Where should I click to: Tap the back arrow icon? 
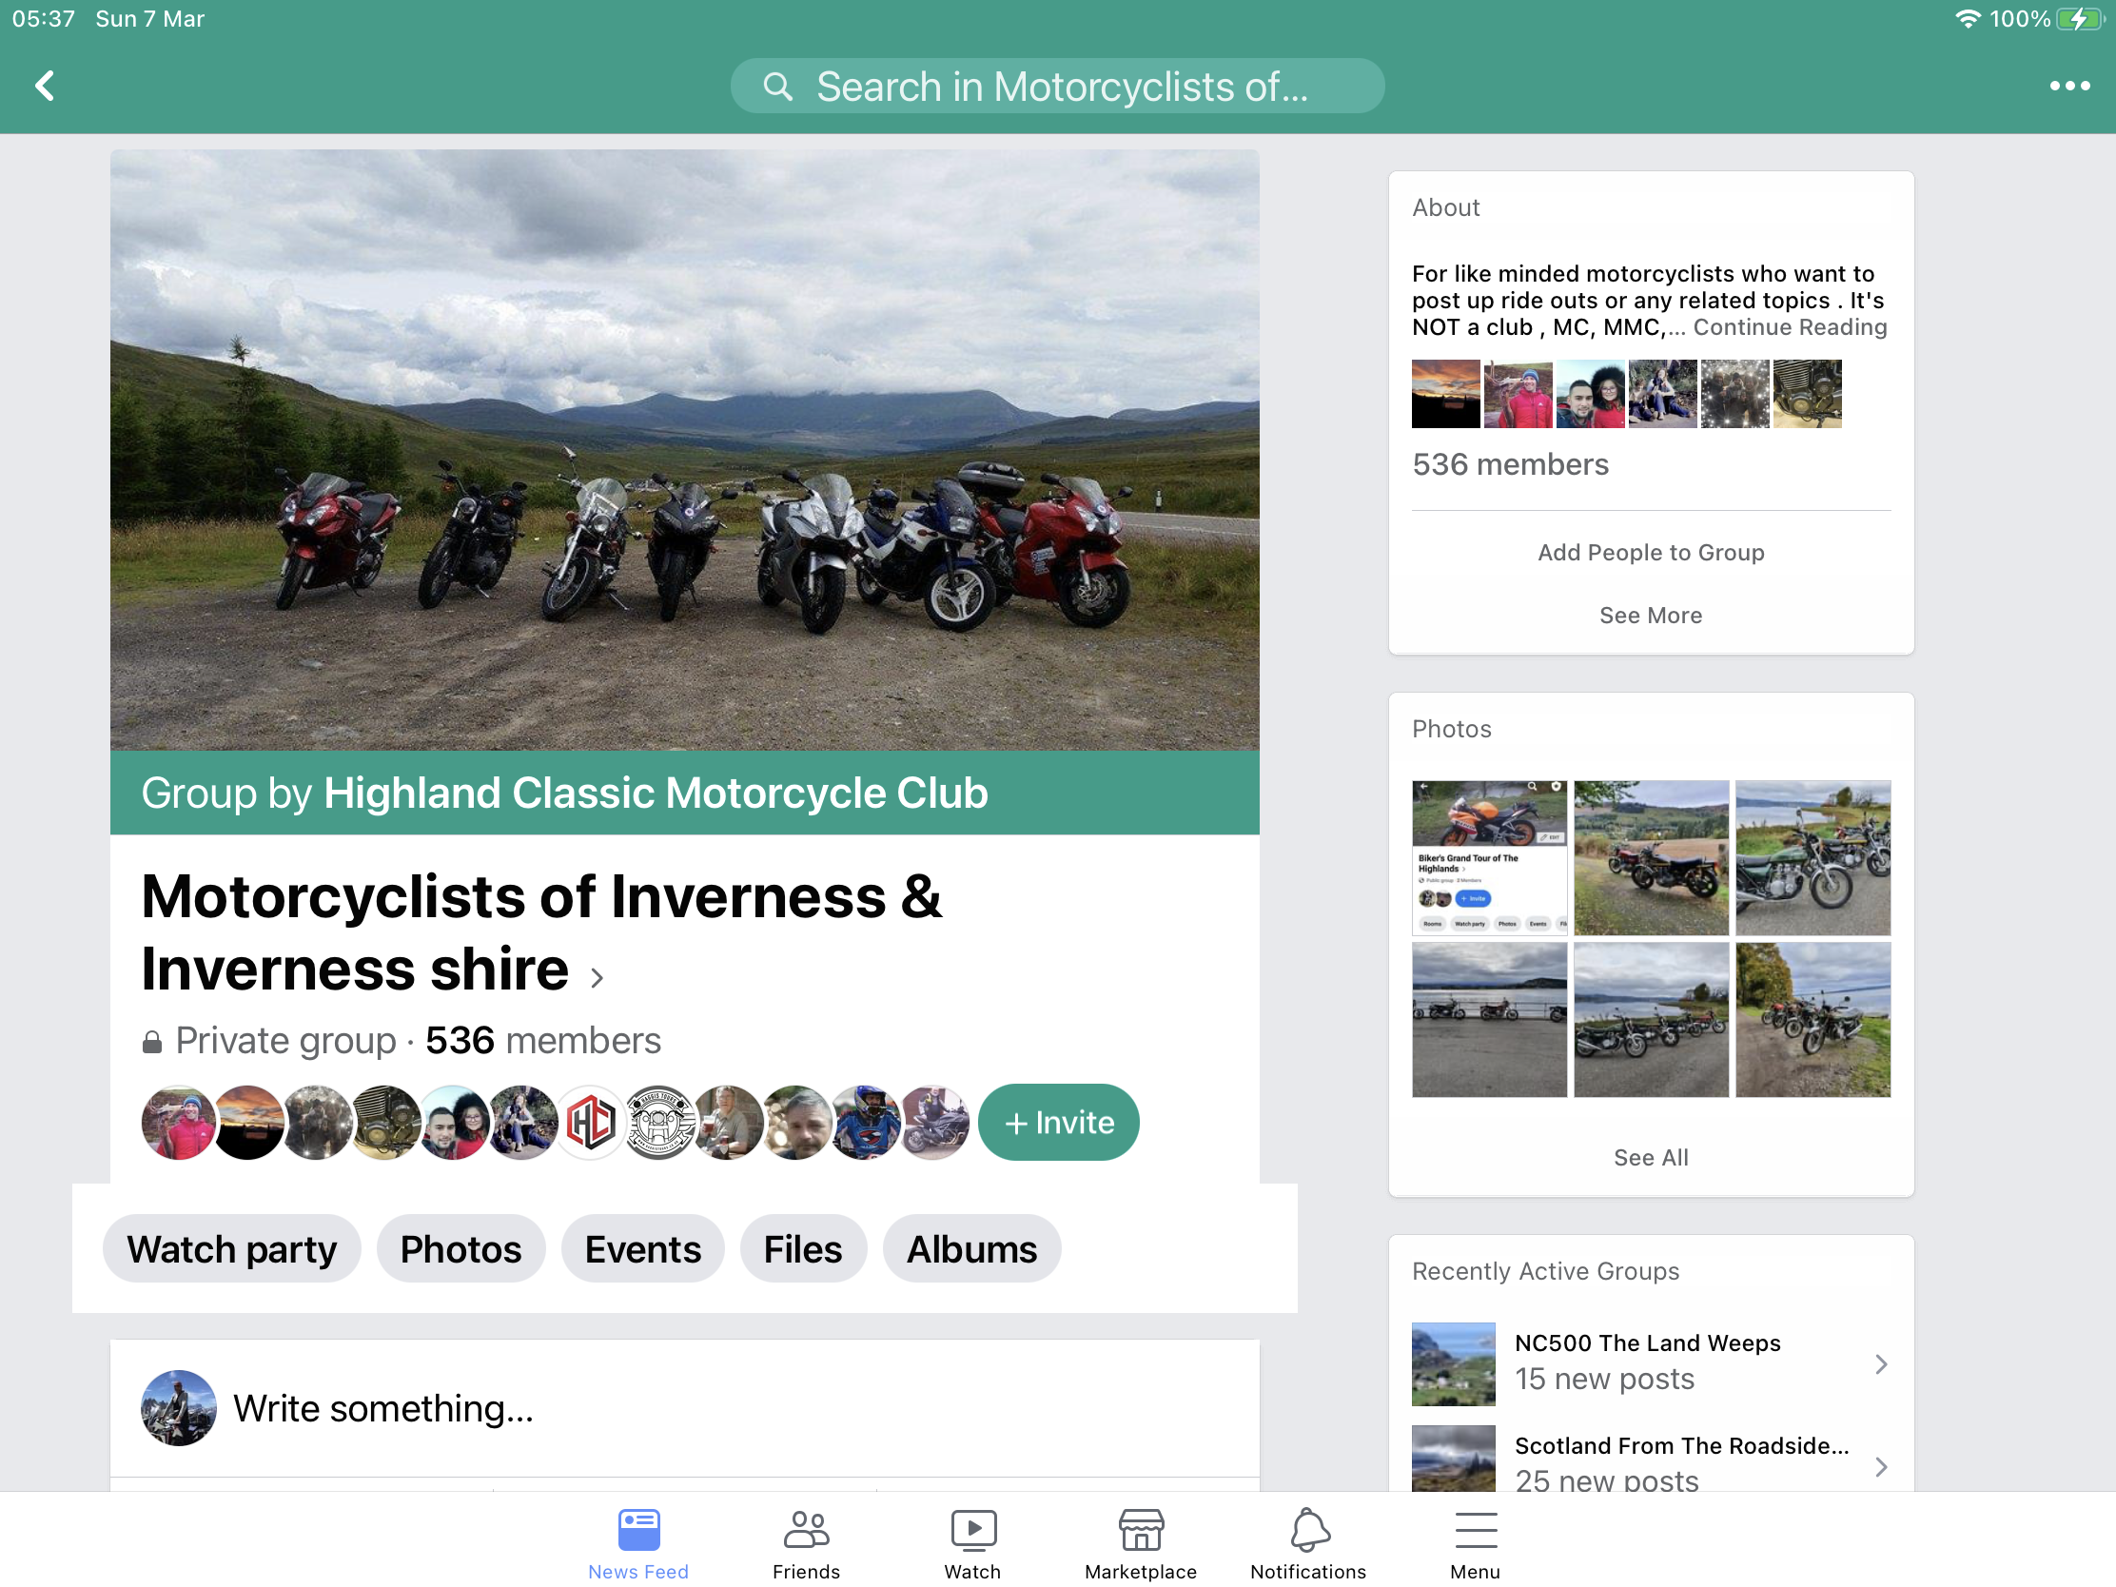click(45, 86)
